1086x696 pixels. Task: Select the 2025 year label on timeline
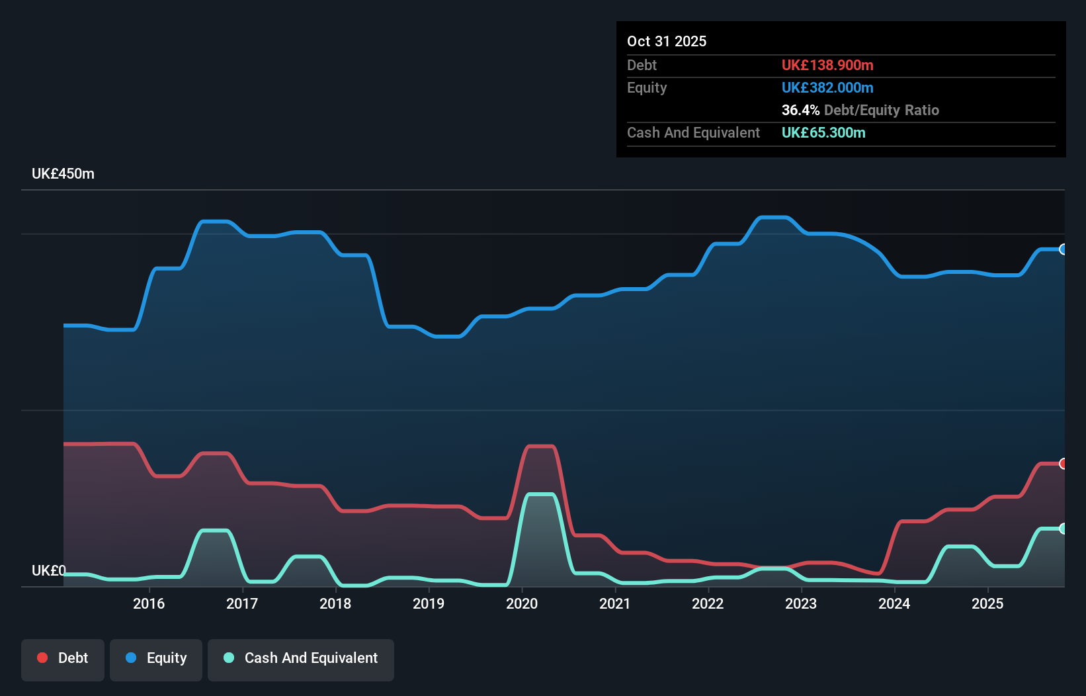[988, 603]
